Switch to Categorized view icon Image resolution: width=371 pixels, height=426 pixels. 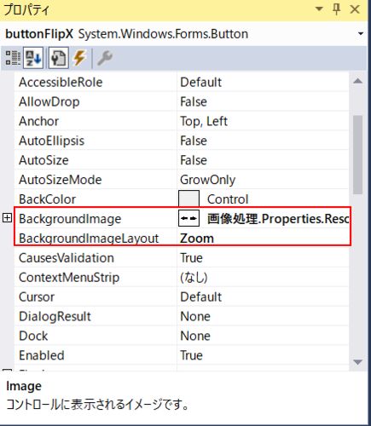(13, 58)
